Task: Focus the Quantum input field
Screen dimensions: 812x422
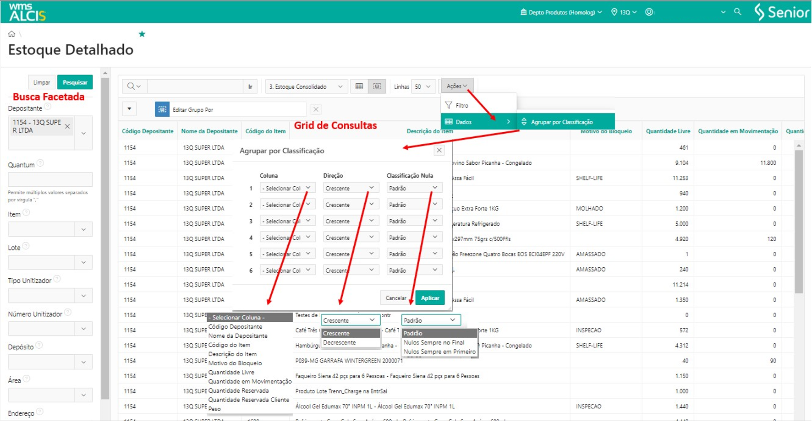Action: click(50, 179)
